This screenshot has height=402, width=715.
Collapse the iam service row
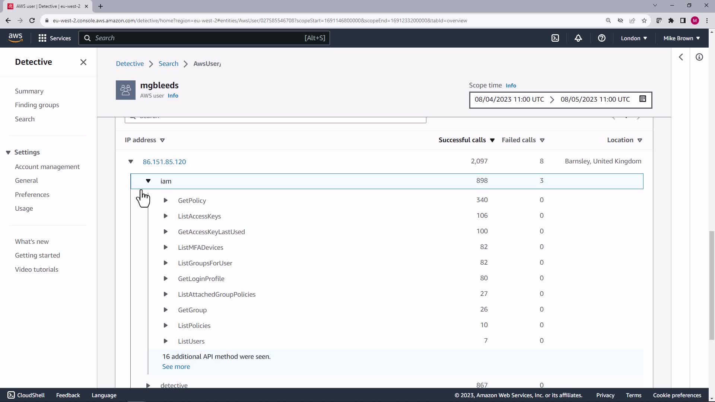click(148, 181)
